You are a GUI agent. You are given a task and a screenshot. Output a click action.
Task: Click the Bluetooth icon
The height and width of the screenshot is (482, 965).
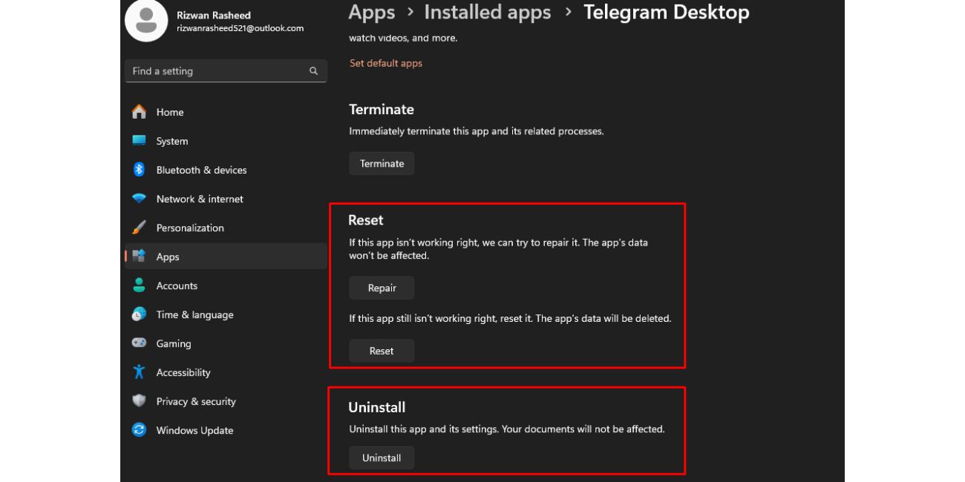139,170
